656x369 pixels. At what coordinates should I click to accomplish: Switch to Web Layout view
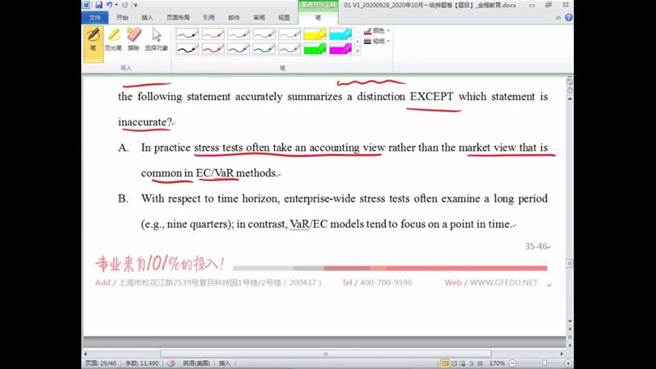point(462,363)
